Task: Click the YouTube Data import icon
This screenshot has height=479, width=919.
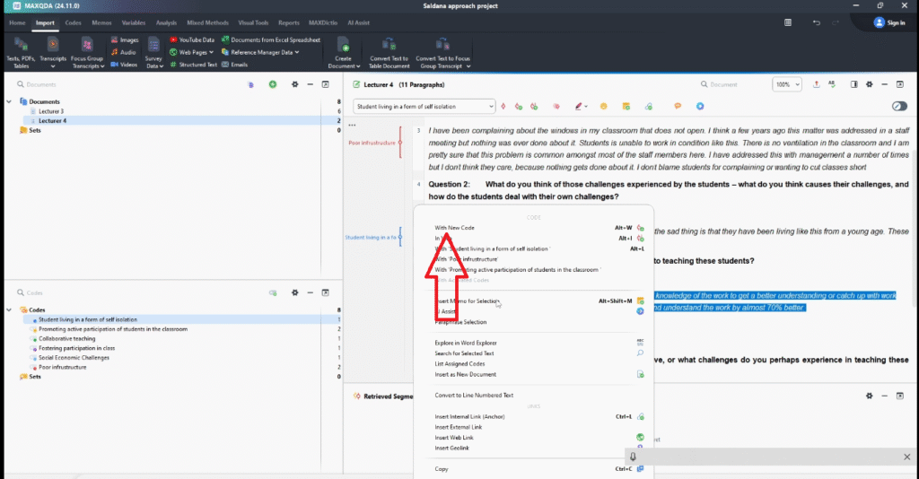Action: (x=173, y=39)
